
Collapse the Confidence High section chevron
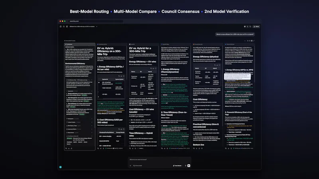coord(92,80)
